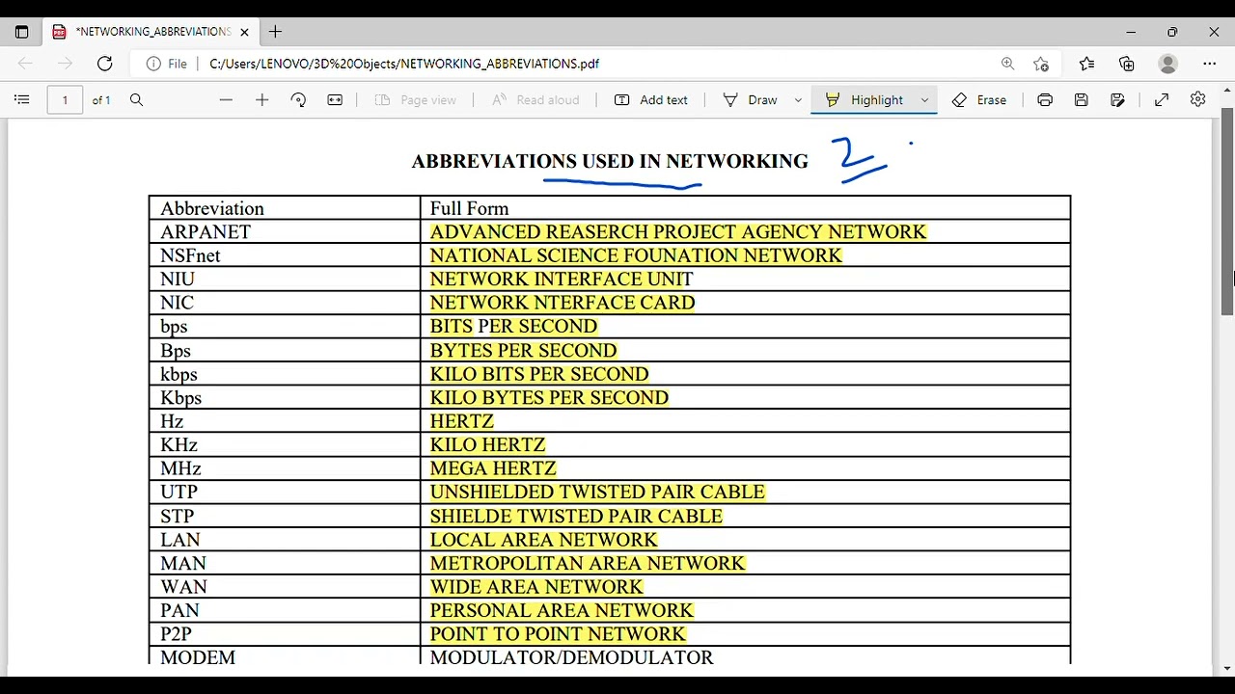Expand Highlight color options dropdown
The image size is (1235, 694).
[x=924, y=100]
